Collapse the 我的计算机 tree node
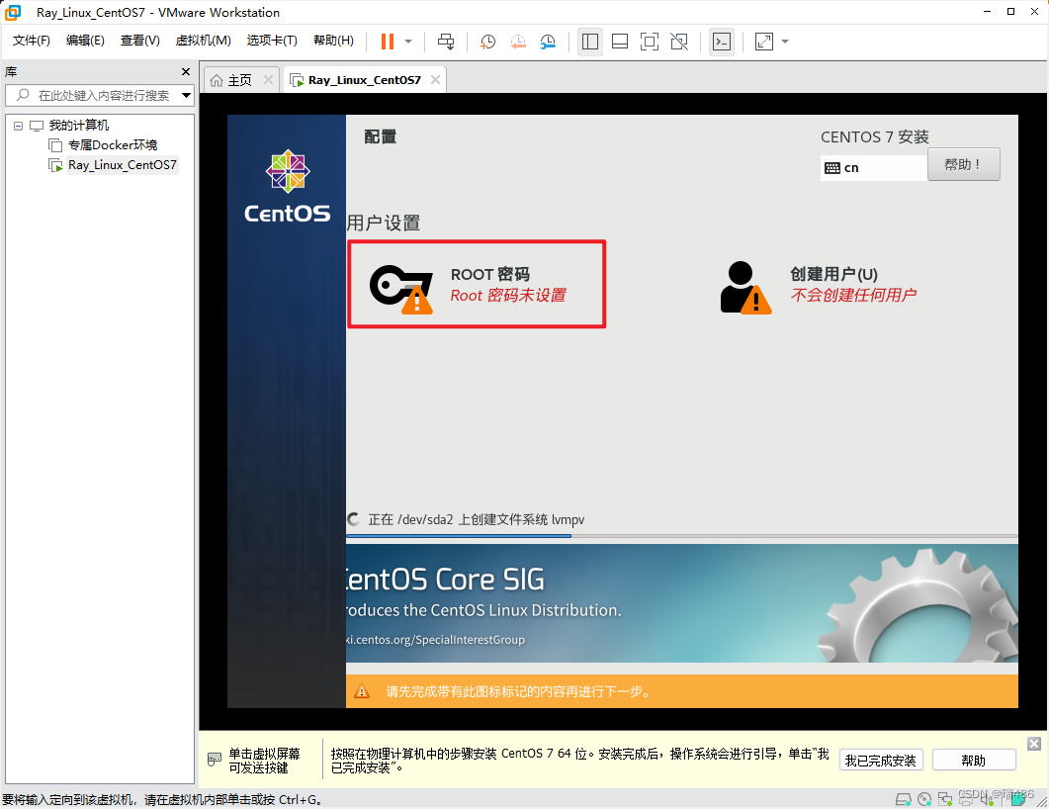This screenshot has width=1049, height=809. (17, 125)
